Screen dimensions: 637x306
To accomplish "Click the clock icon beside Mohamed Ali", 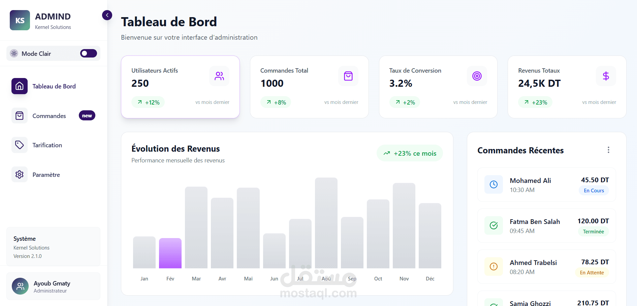I will coord(493,184).
